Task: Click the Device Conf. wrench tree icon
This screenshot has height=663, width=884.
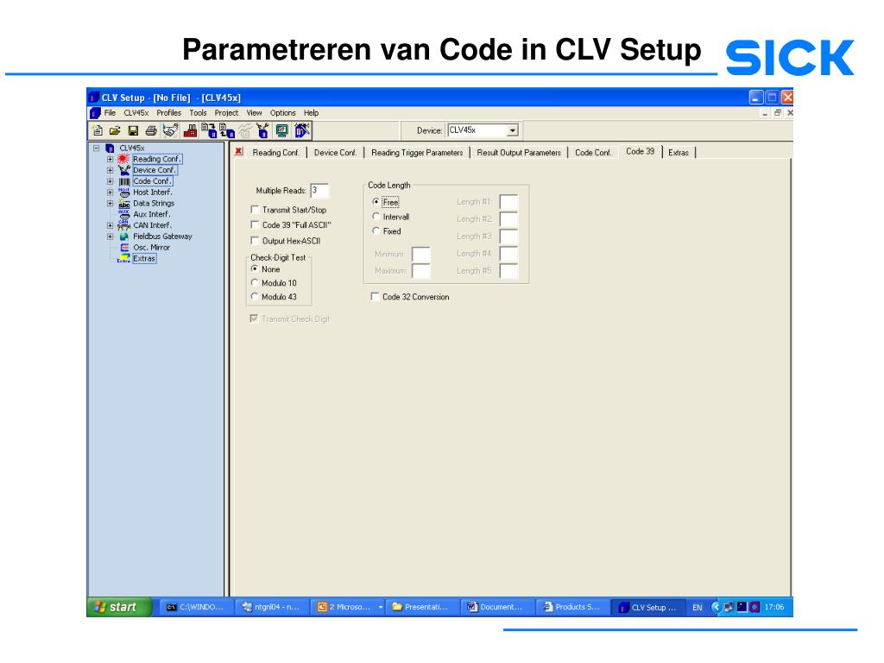Action: (124, 170)
